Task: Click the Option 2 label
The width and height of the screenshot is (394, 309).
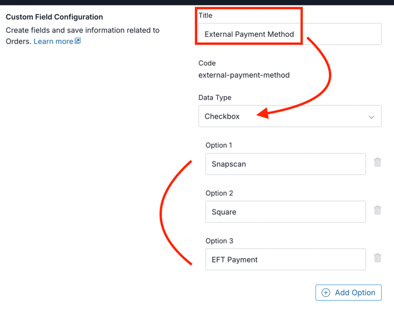Action: point(219,193)
